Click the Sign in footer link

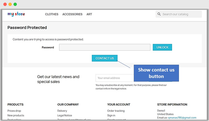[111, 115]
